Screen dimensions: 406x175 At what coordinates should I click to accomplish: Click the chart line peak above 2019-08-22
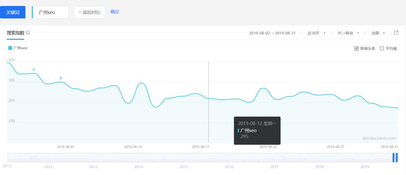(263, 88)
